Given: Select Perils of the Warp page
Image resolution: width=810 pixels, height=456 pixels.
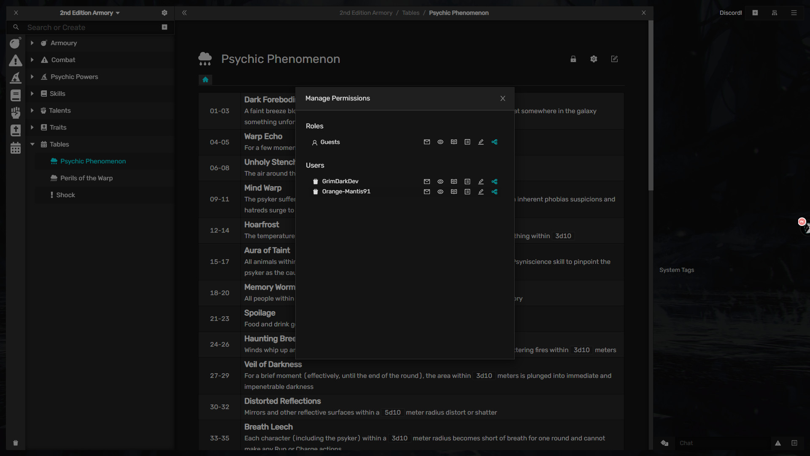Looking at the screenshot, I should click(x=86, y=178).
